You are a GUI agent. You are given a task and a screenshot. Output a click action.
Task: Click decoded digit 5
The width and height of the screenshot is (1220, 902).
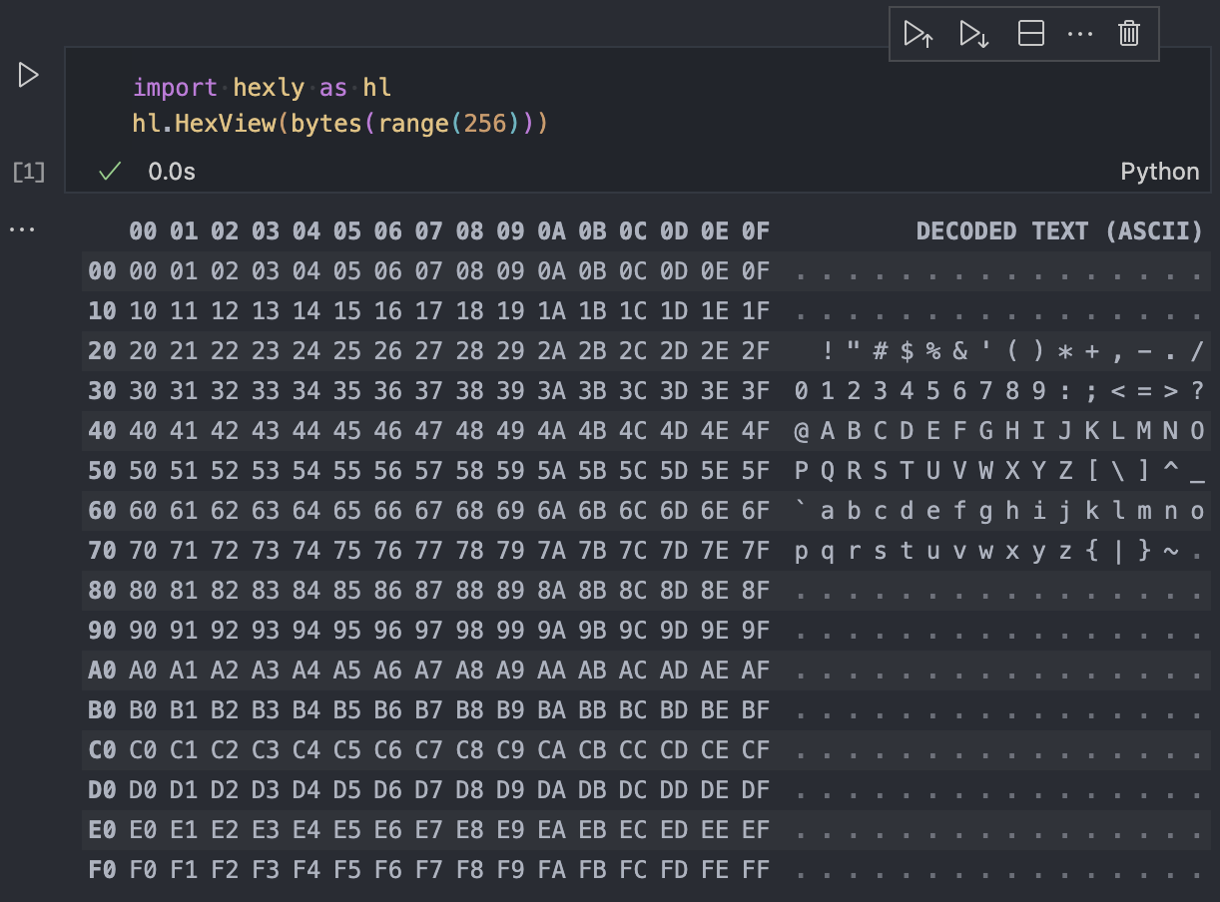coord(933,391)
